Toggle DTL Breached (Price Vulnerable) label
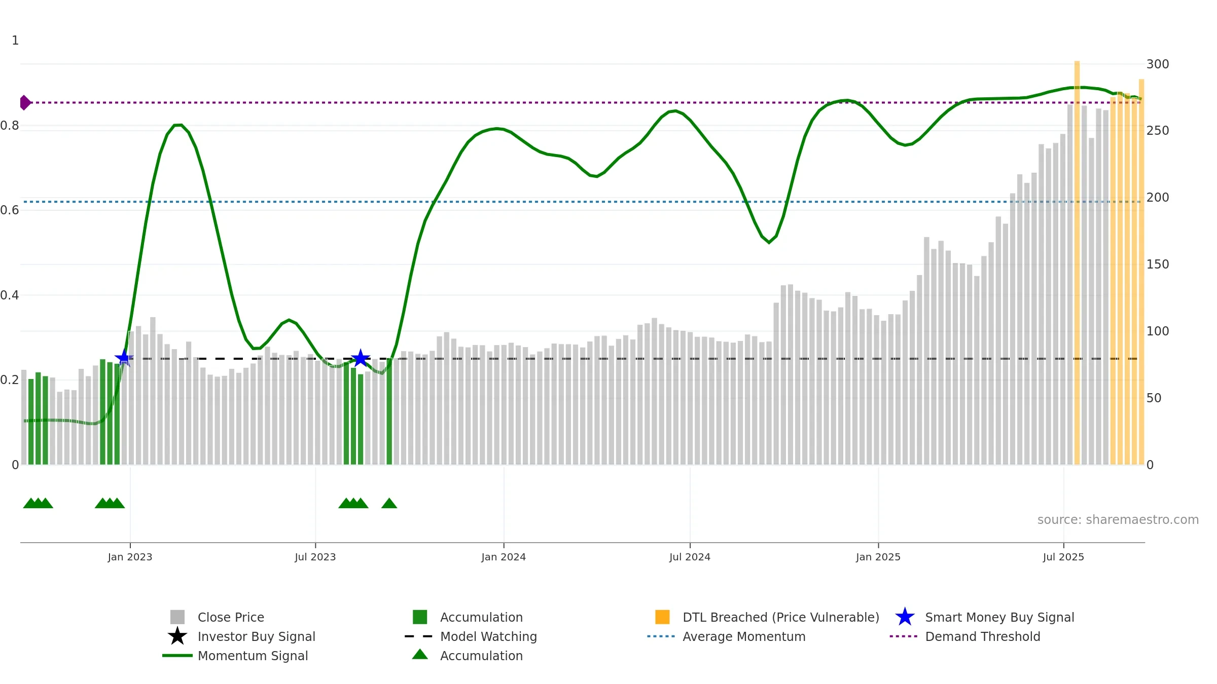 (x=781, y=617)
